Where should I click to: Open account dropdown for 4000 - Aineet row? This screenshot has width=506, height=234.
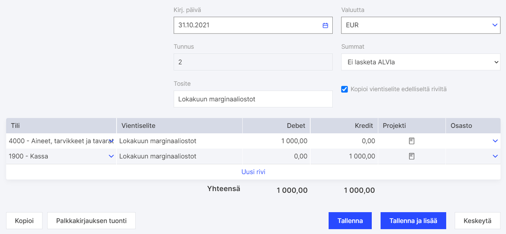tap(111, 141)
